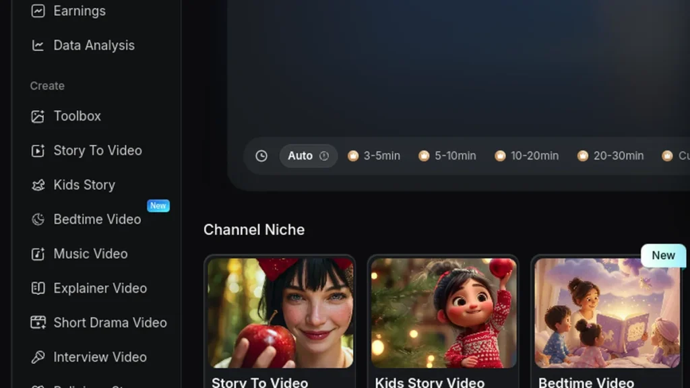Open Music Video from sidebar

tap(91, 254)
